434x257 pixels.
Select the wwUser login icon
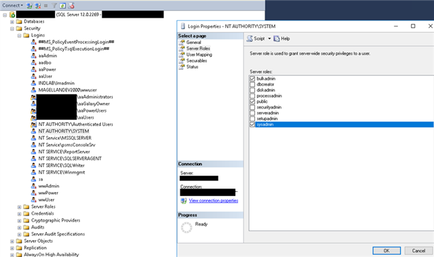pyautogui.click(x=33, y=200)
